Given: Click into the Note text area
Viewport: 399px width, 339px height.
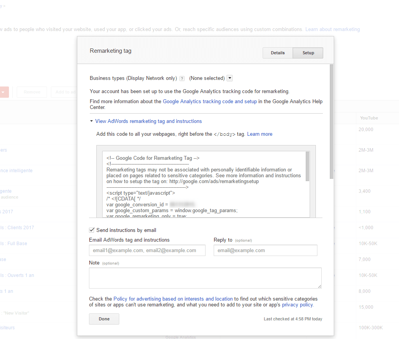Looking at the screenshot, I should tap(205, 278).
